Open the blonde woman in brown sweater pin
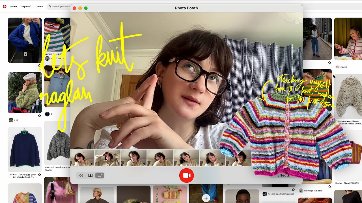The image size is (362, 203). [97, 195]
